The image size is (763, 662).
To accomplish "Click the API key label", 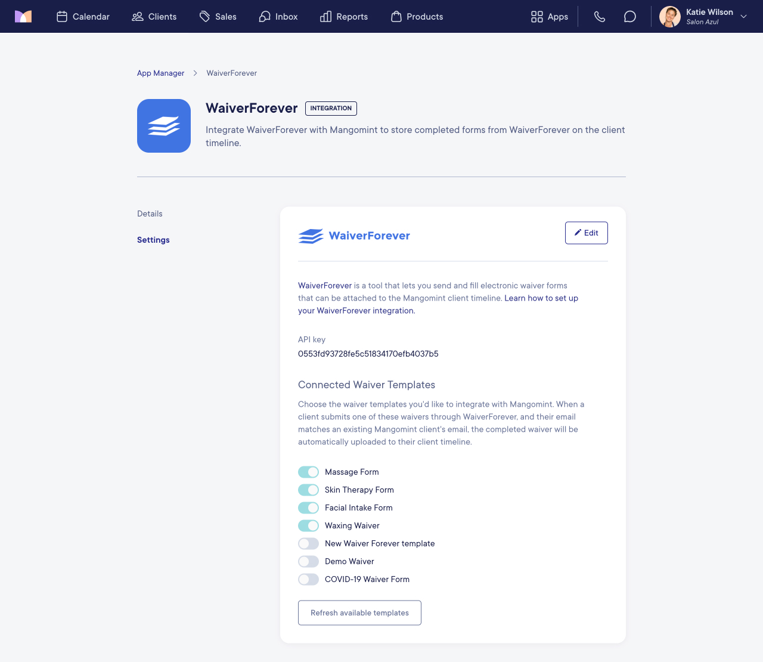I will pyautogui.click(x=312, y=339).
